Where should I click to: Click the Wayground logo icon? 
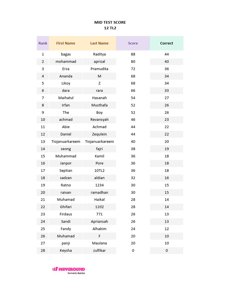(55, 269)
